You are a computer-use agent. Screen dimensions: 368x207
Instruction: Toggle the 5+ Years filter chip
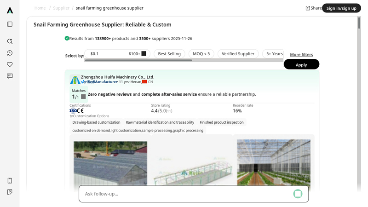pyautogui.click(x=273, y=54)
